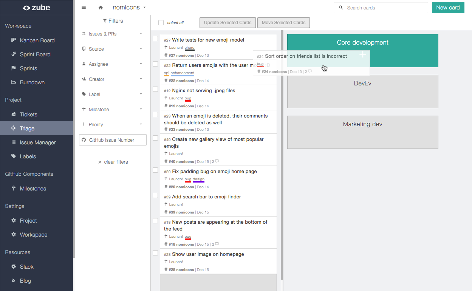This screenshot has width=472, height=291.
Task: Select card #23 emoji deleted checkbox
Action: pyautogui.click(x=155, y=115)
